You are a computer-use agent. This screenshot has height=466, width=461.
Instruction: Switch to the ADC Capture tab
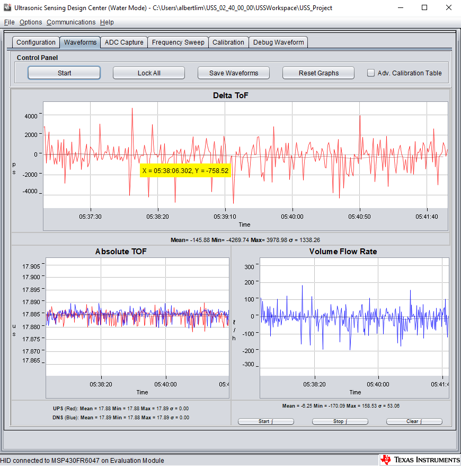coord(124,42)
